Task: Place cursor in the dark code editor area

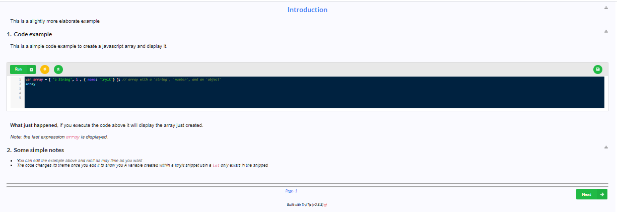Action: click(314, 93)
